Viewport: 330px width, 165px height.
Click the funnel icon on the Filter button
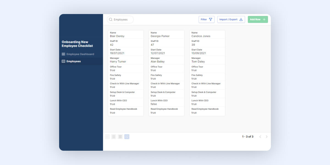211,19
